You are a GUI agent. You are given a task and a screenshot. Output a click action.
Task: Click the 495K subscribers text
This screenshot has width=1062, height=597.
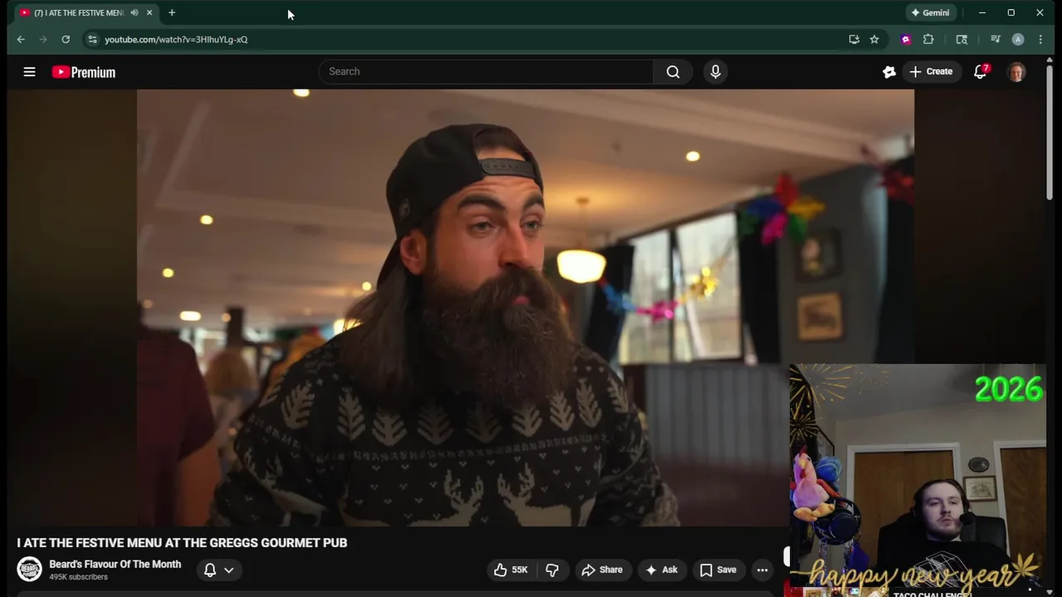point(78,577)
